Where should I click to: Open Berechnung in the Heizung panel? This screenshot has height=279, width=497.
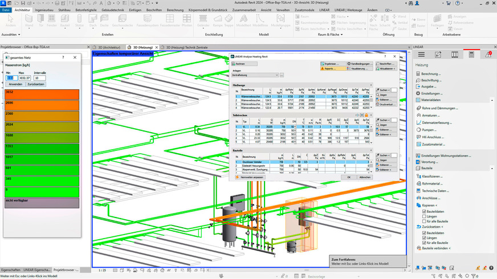428,74
